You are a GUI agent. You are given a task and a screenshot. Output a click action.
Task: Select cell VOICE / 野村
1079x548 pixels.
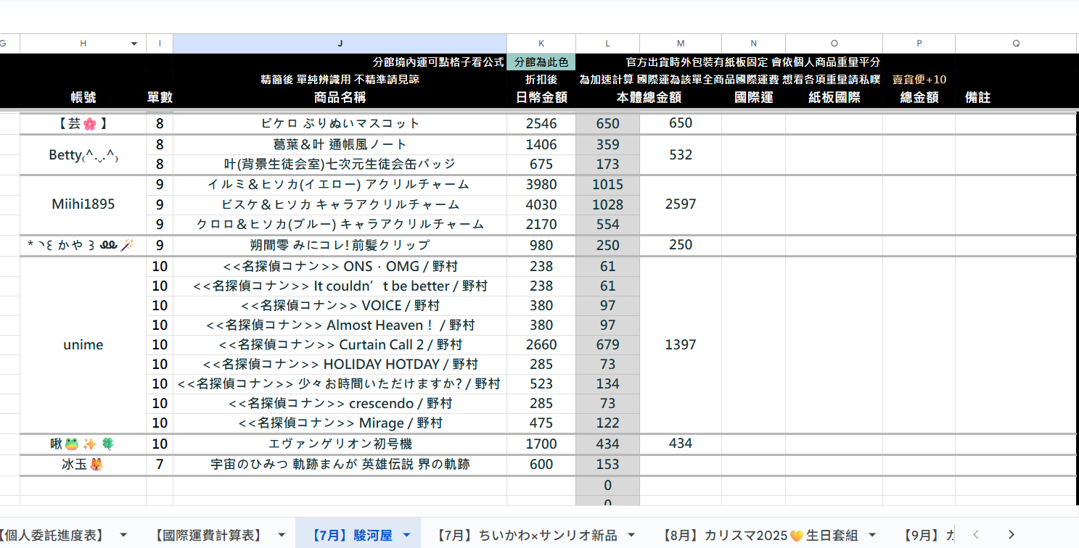pos(340,306)
